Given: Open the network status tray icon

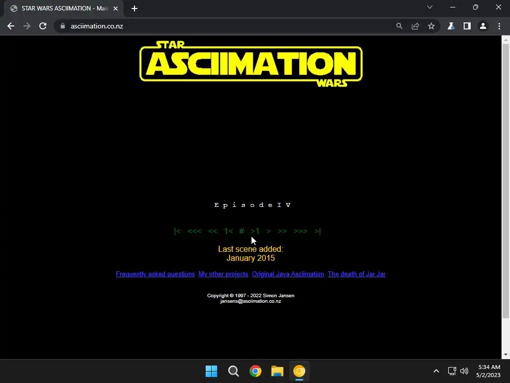Looking at the screenshot, I should point(452,371).
